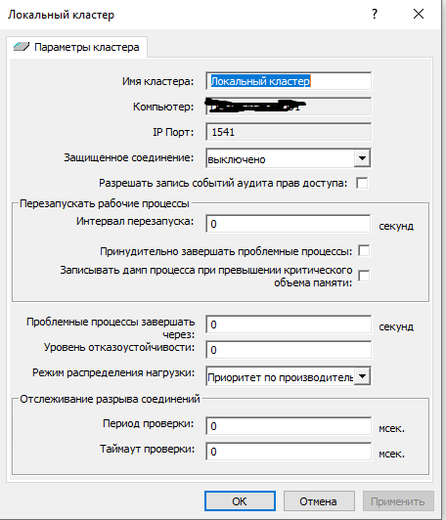
Task: Click the Уровень отказоустойчивости field
Action: (289, 350)
